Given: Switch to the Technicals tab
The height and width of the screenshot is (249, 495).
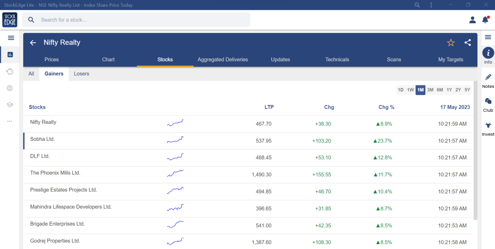Looking at the screenshot, I should [x=337, y=59].
